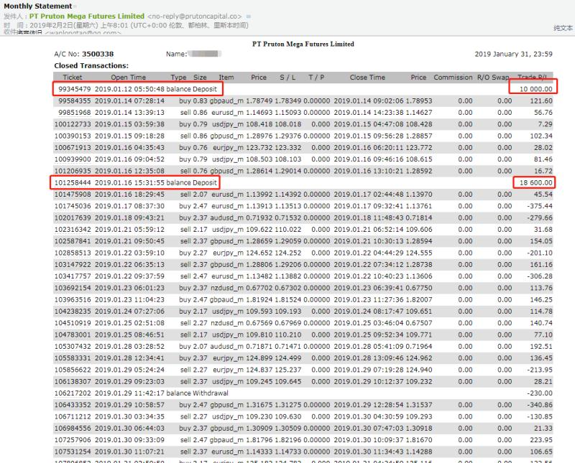Image resolution: width=575 pixels, height=463 pixels.
Task: Select ticket number 104783001
Action: pos(73,335)
